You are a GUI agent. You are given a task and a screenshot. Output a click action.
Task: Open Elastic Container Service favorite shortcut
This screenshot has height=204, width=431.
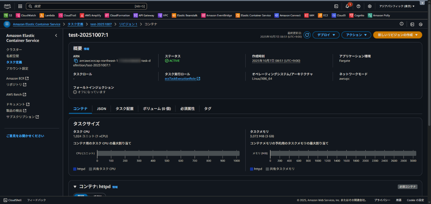tap(253, 15)
